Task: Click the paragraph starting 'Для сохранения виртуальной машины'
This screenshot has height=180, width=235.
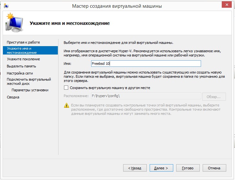Action: point(144,76)
